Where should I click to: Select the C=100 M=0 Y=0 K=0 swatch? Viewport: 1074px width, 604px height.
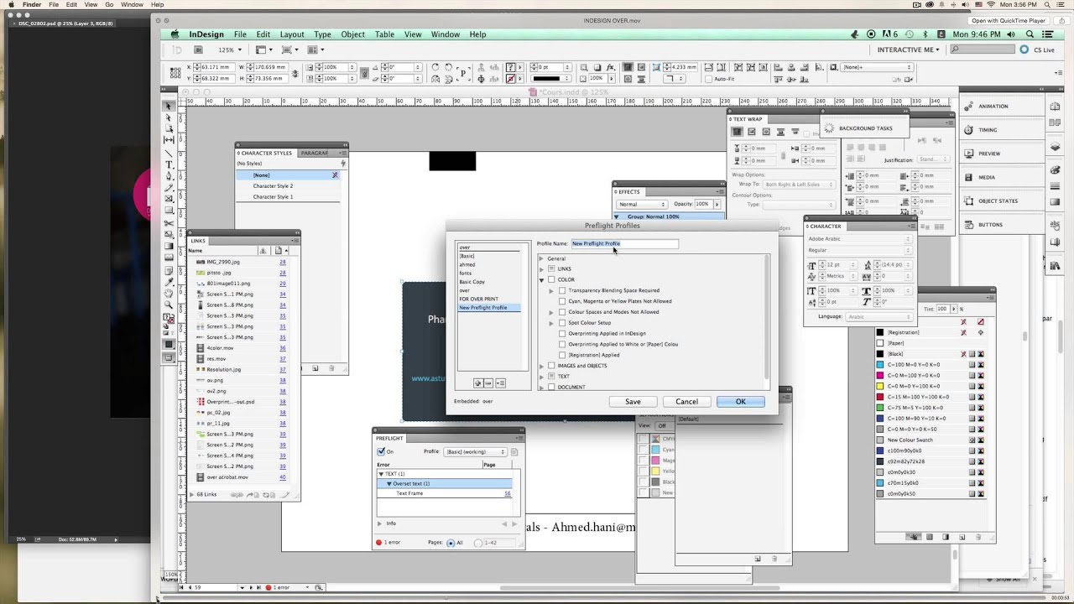click(x=930, y=365)
